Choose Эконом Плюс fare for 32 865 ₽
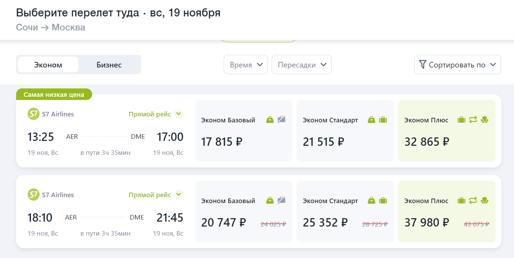Viewport: 514px width, 258px height. pos(447,131)
